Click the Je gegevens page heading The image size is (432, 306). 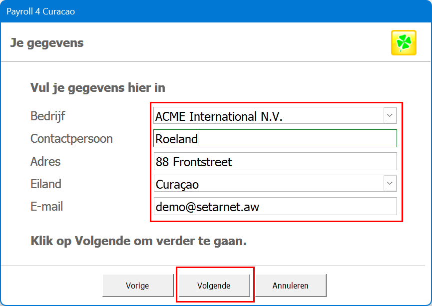coord(47,43)
